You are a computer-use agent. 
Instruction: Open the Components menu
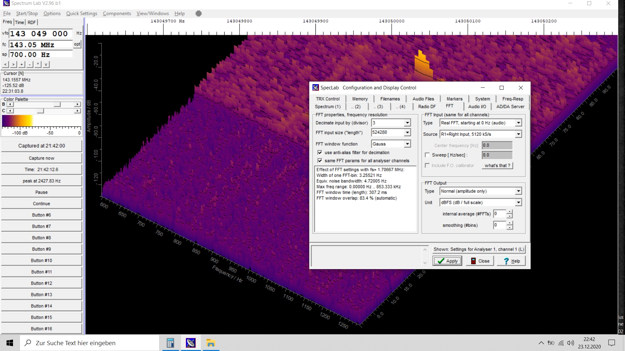click(117, 13)
